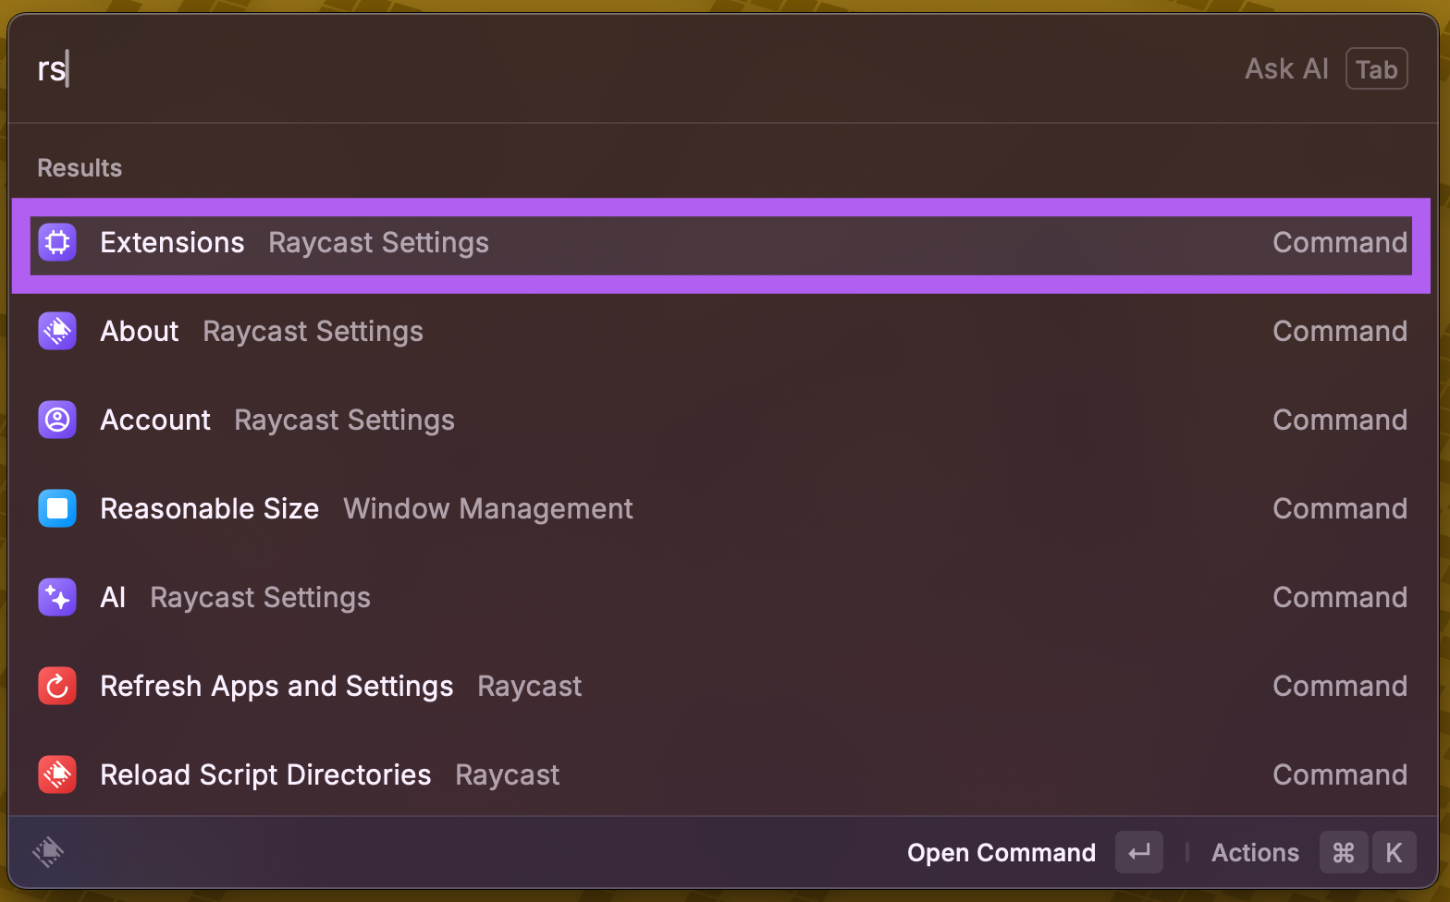Click the Ask AI label
1450x902 pixels.
(x=1286, y=69)
